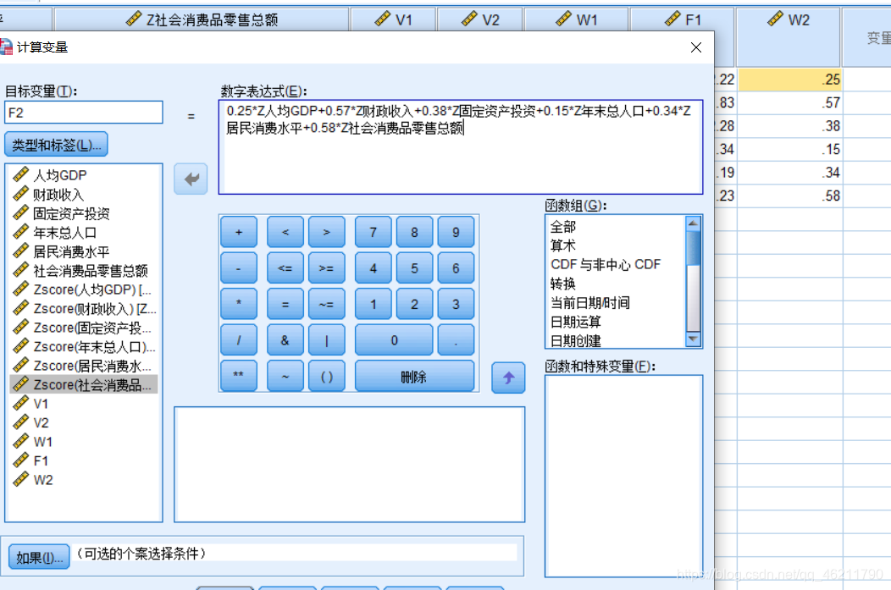Viewport: 891px width, 590px height.
Task: Click the less-than (<) keypad button
Action: point(285,232)
